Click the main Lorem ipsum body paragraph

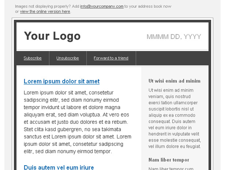[x=78, y=122]
